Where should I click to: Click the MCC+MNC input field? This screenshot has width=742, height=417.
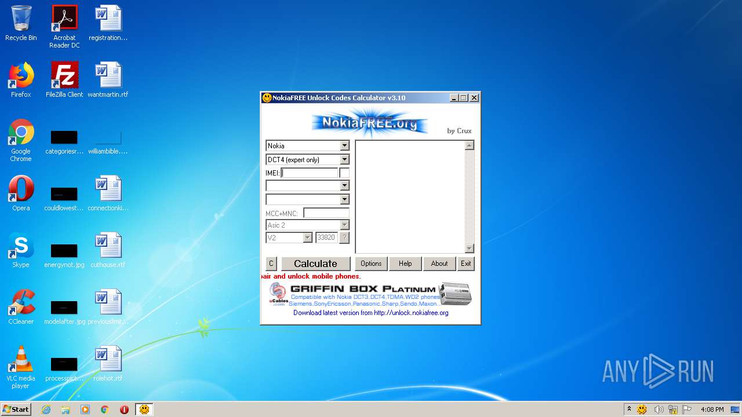pyautogui.click(x=326, y=213)
